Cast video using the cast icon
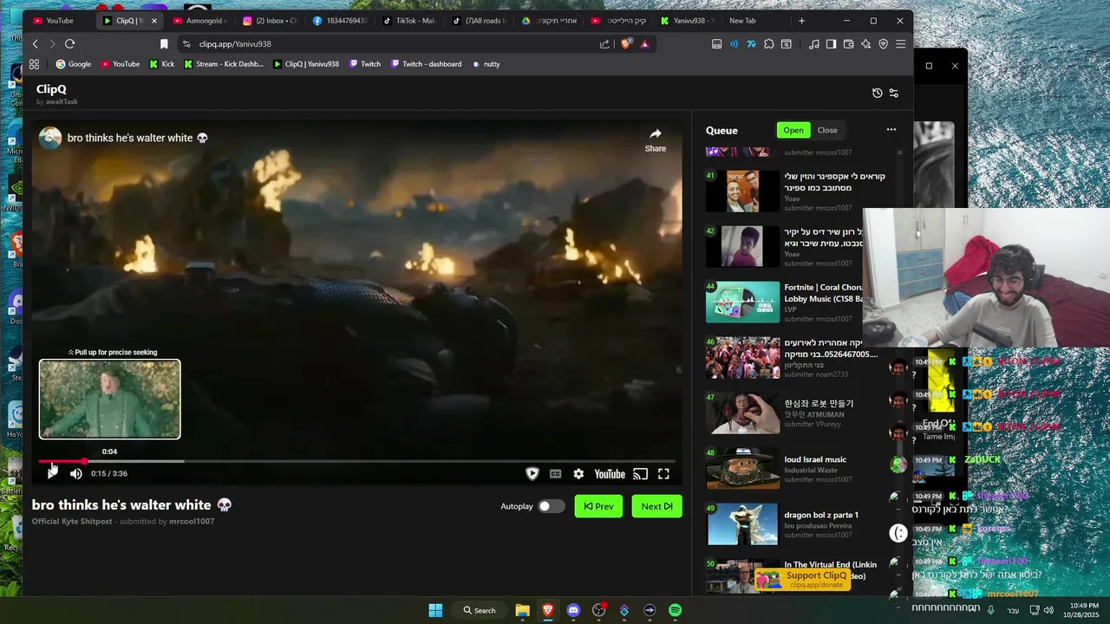Image resolution: width=1110 pixels, height=624 pixels. (640, 474)
